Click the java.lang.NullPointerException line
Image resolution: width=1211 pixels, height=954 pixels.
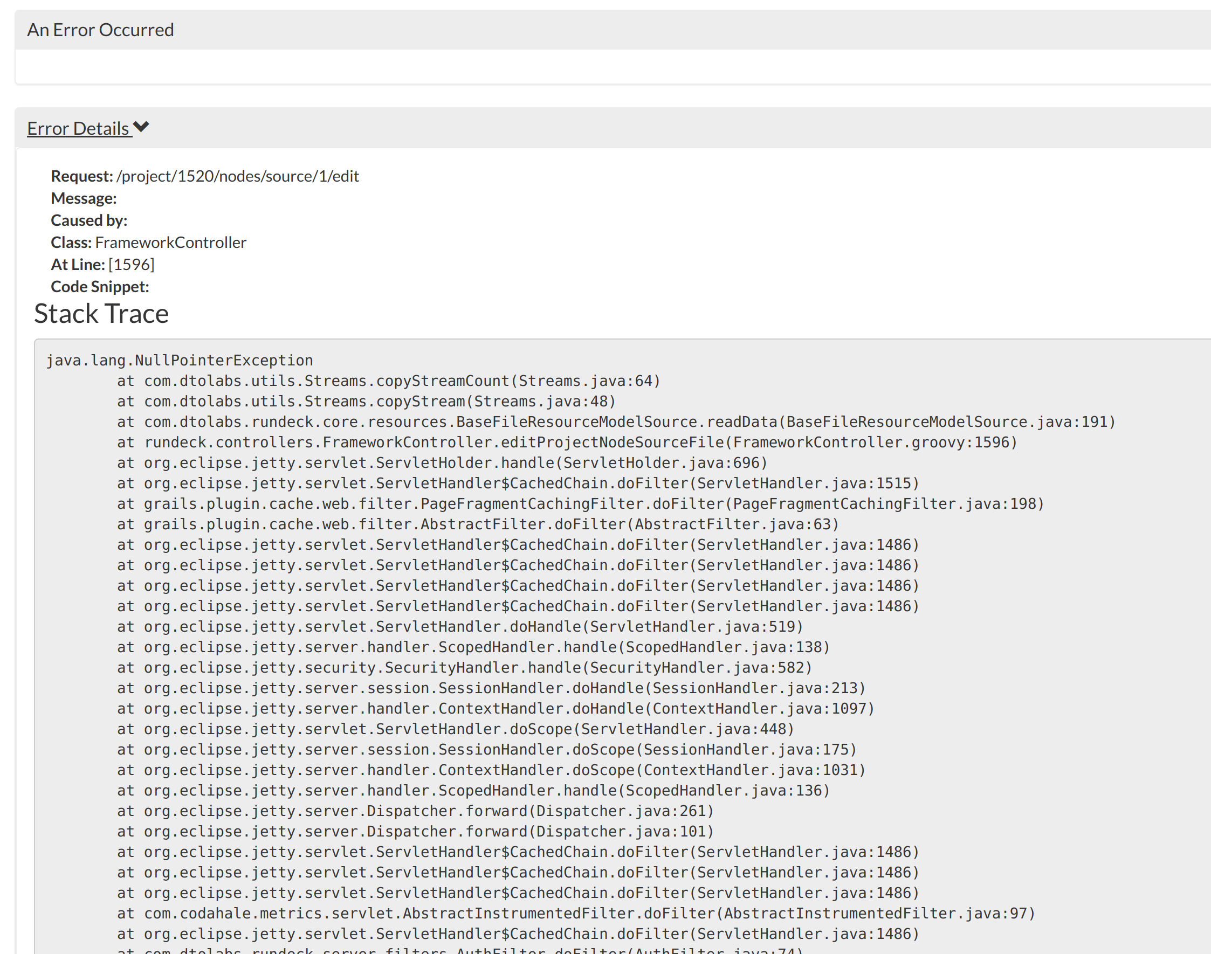click(x=180, y=360)
